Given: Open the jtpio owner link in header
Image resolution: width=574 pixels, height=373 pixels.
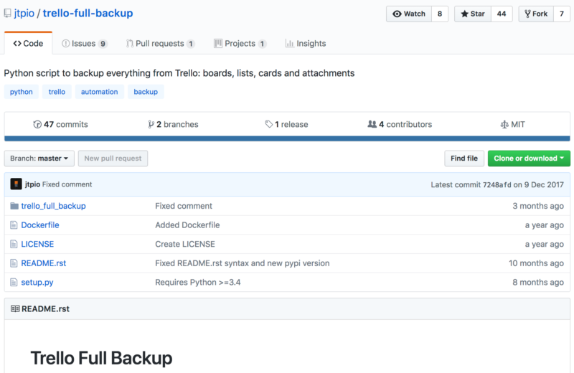Looking at the screenshot, I should click(x=24, y=13).
